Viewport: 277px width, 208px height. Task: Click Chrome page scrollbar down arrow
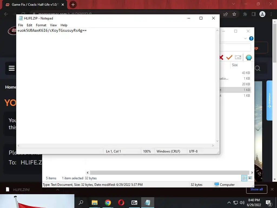click(275, 179)
